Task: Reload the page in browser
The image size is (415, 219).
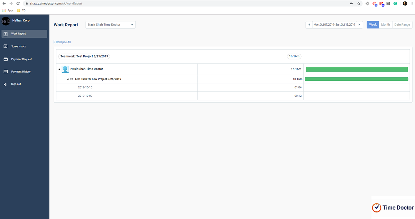Action: [18, 3]
